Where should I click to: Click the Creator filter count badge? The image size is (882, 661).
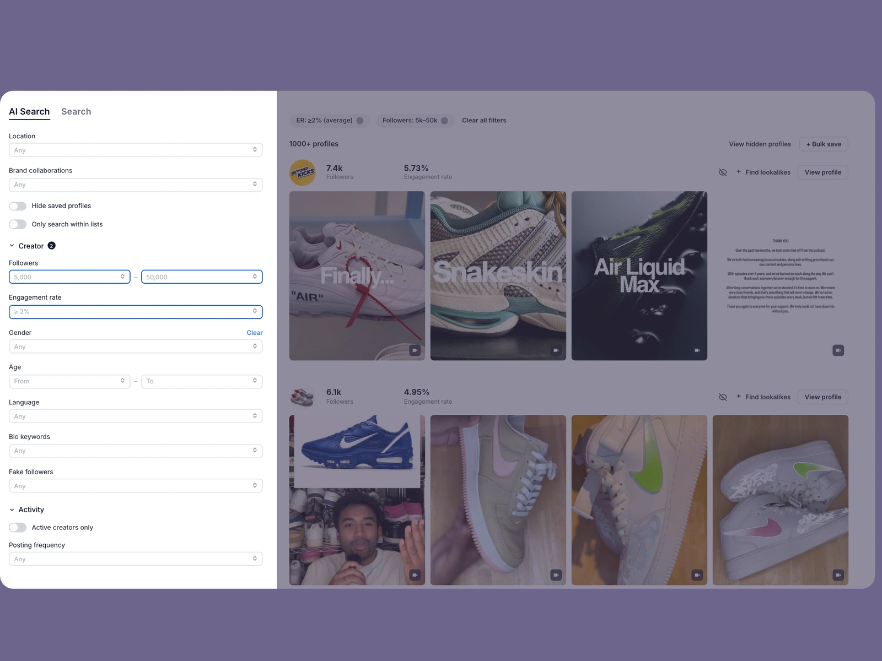tap(51, 246)
